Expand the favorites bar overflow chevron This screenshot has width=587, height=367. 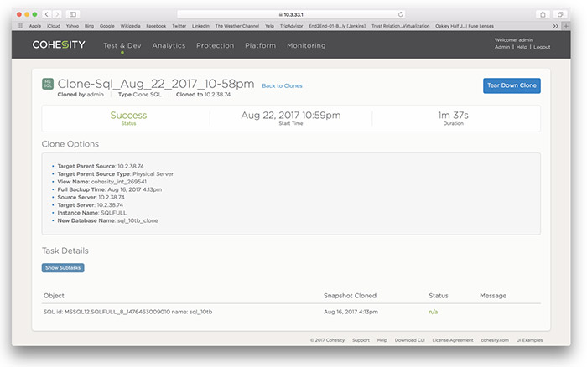(555, 26)
